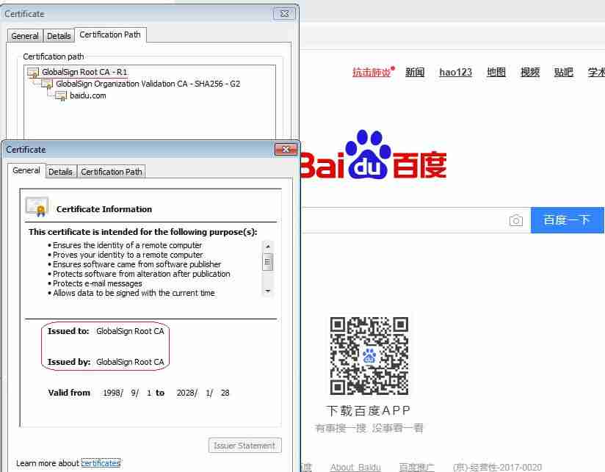This screenshot has height=472, width=605.
Task: Click the About Baidu footer link
Action: (355, 468)
